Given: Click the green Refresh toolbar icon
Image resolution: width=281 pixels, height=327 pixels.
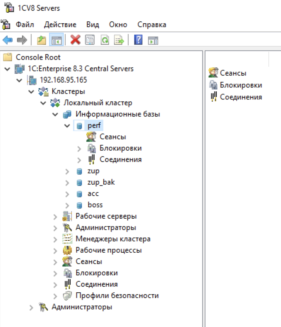Looking at the screenshot, I should click(x=105, y=40).
